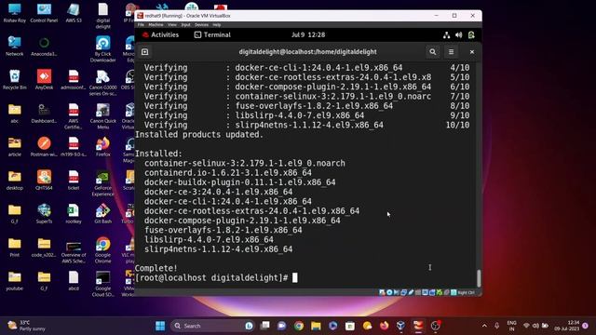Click the 'Complete!' output line

coord(156,268)
